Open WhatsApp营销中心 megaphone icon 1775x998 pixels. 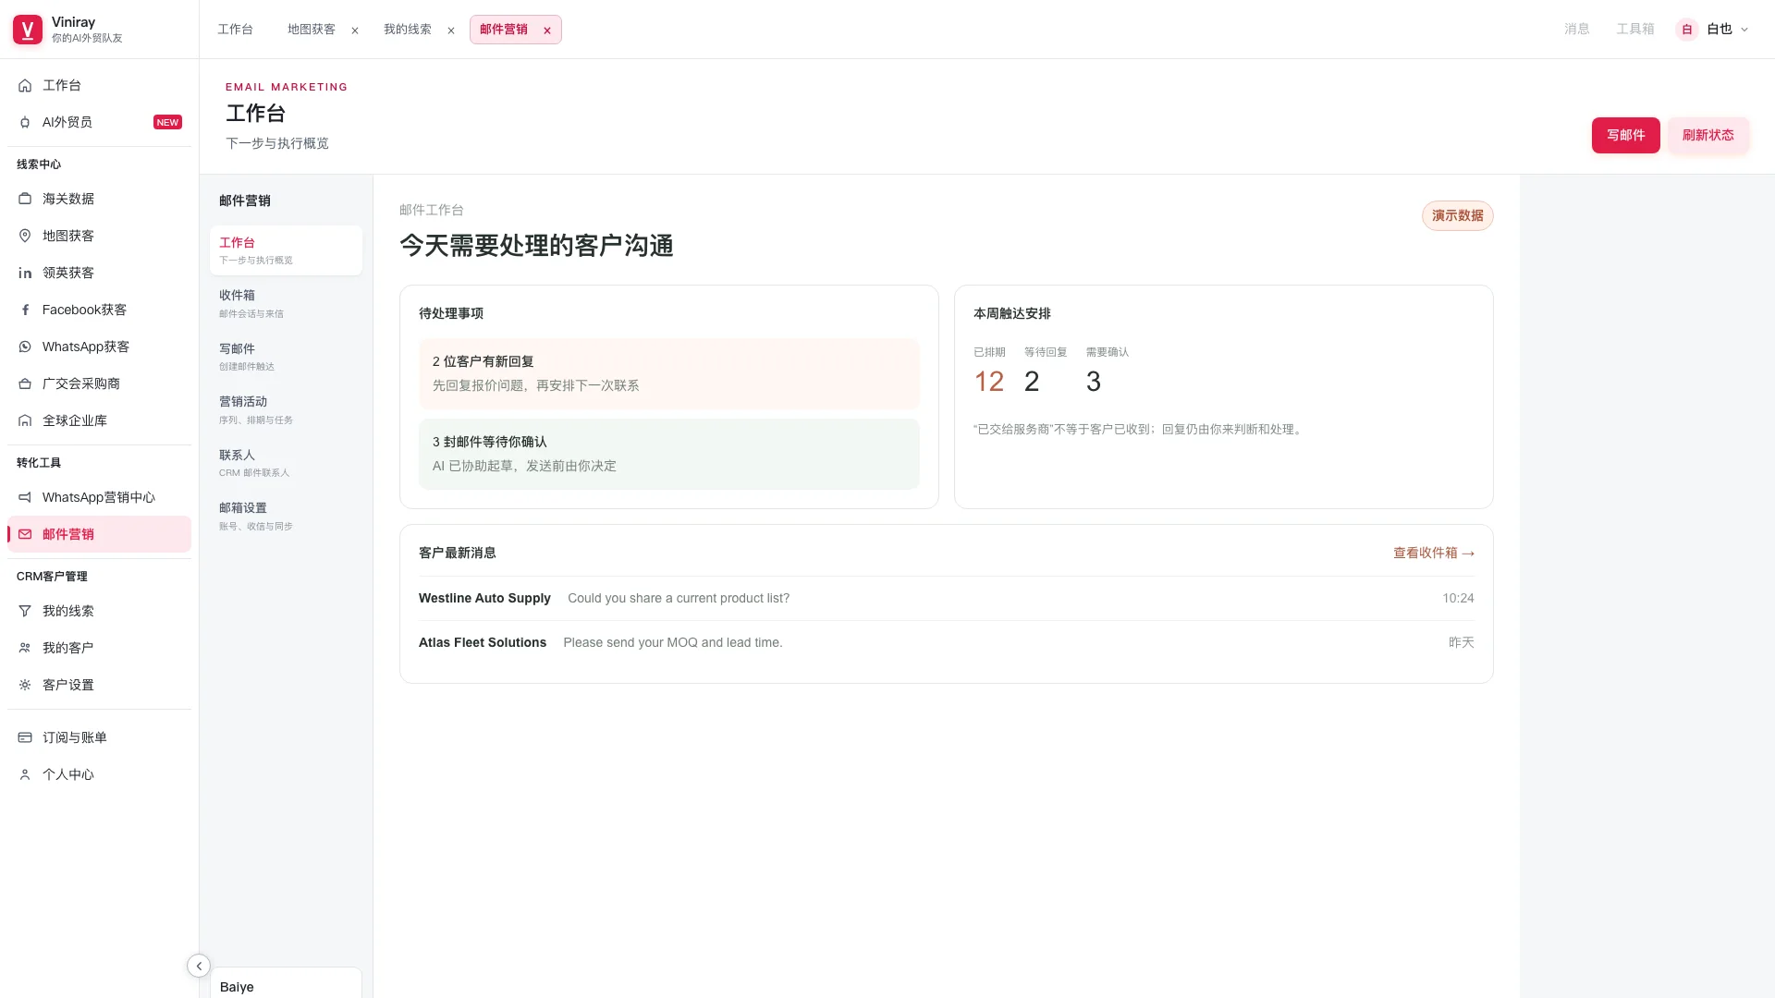click(25, 497)
